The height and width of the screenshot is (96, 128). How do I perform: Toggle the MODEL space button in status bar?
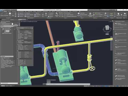(86, 86)
